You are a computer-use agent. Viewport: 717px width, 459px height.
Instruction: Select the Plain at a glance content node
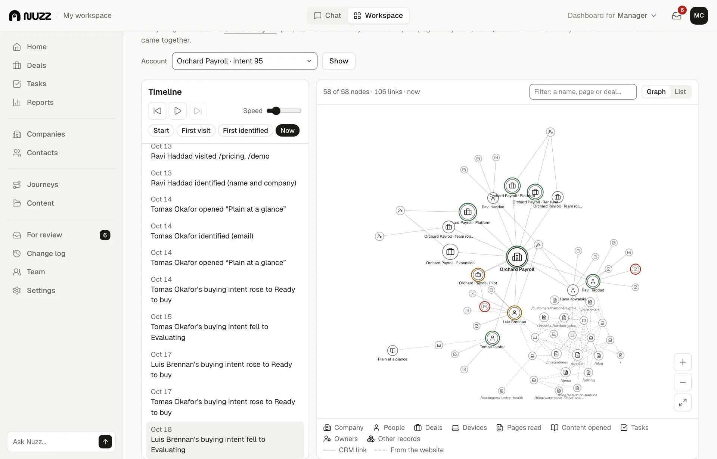click(x=392, y=351)
